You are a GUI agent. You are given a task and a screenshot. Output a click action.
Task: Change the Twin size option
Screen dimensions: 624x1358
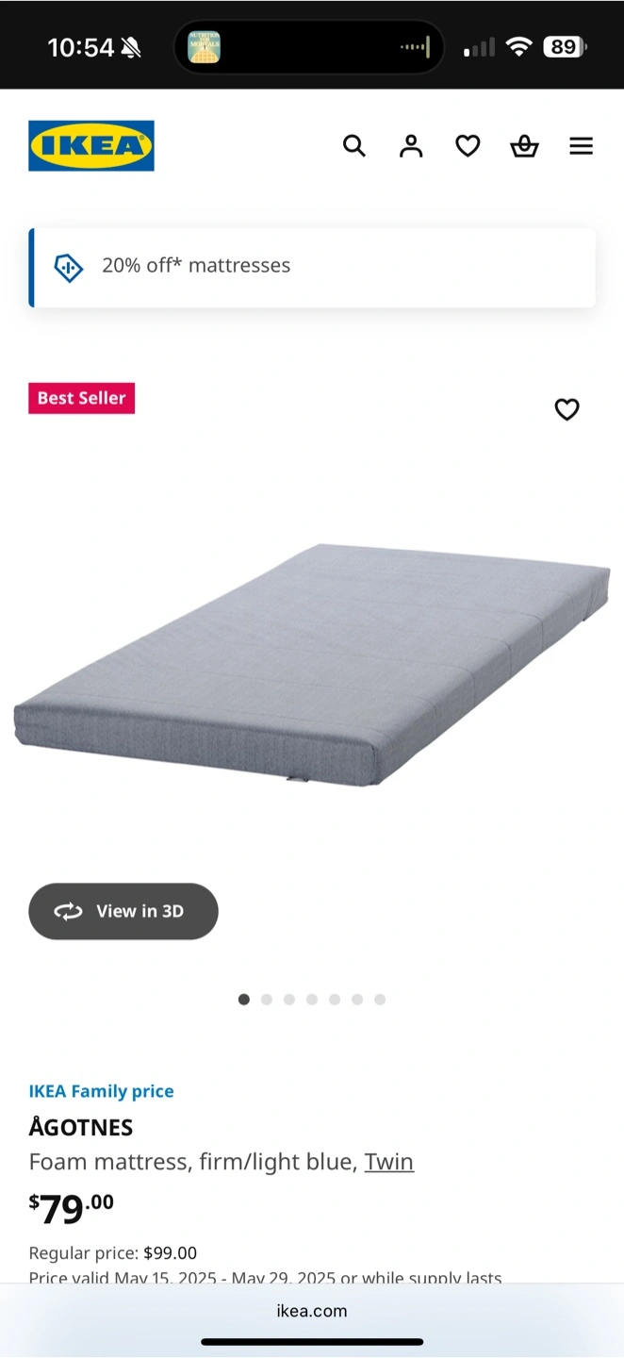[x=389, y=1162]
